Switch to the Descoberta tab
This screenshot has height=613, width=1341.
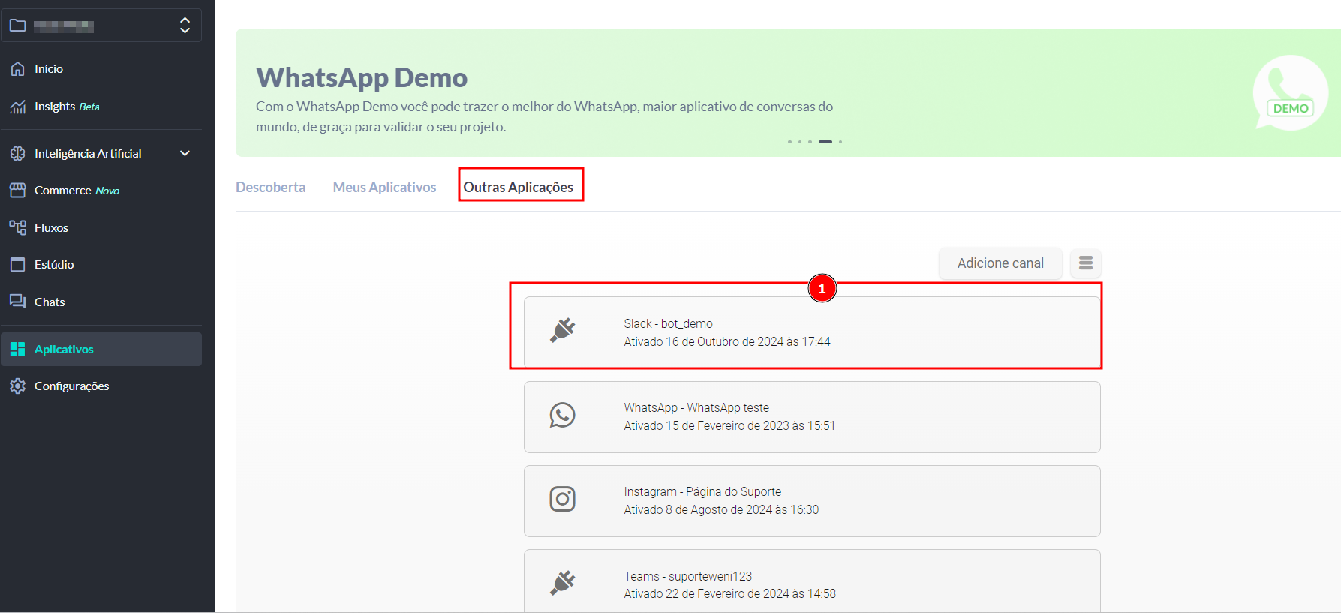[x=270, y=188]
